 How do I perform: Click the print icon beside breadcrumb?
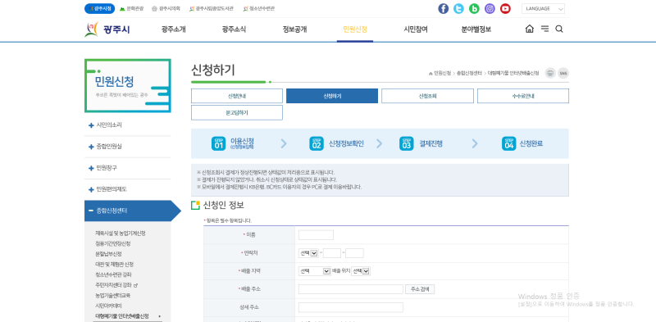550,73
